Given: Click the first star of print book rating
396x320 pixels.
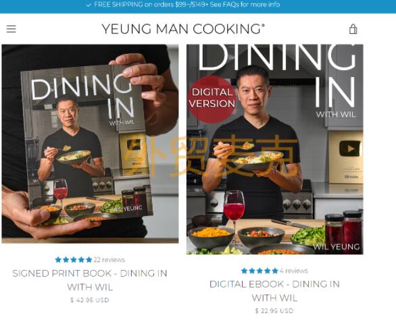Looking at the screenshot, I should [x=58, y=260].
